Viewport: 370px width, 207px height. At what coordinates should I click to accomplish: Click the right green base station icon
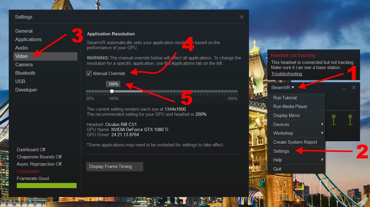coord(350,119)
